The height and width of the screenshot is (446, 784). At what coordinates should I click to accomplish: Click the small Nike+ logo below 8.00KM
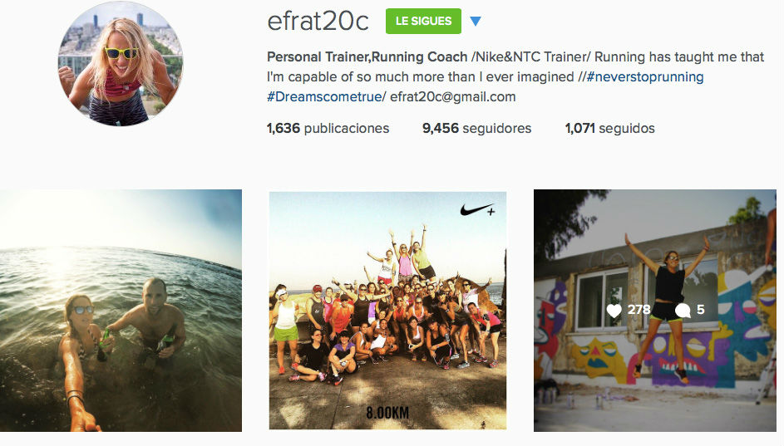pyautogui.click(x=484, y=424)
